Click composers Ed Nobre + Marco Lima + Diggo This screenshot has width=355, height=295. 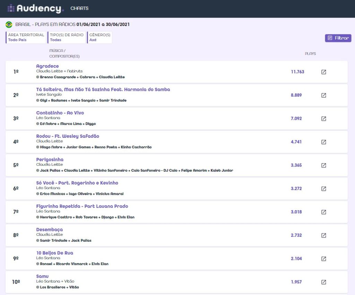coord(66,124)
